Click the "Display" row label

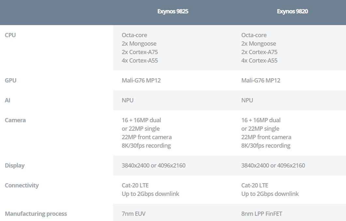tap(15, 166)
